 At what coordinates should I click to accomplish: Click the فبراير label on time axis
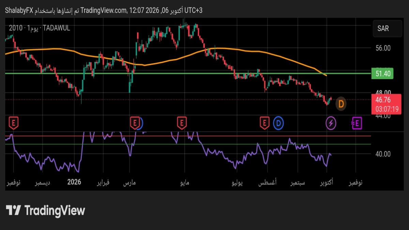coord(104,183)
